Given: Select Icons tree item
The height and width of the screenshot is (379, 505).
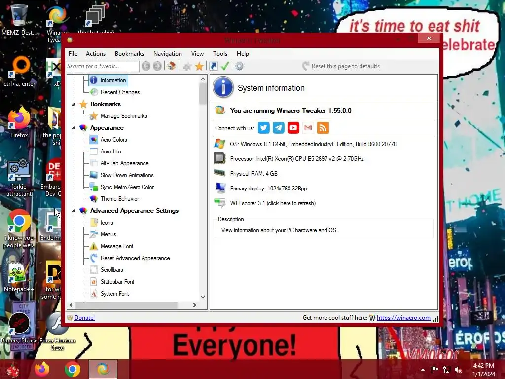Looking at the screenshot, I should click(107, 223).
